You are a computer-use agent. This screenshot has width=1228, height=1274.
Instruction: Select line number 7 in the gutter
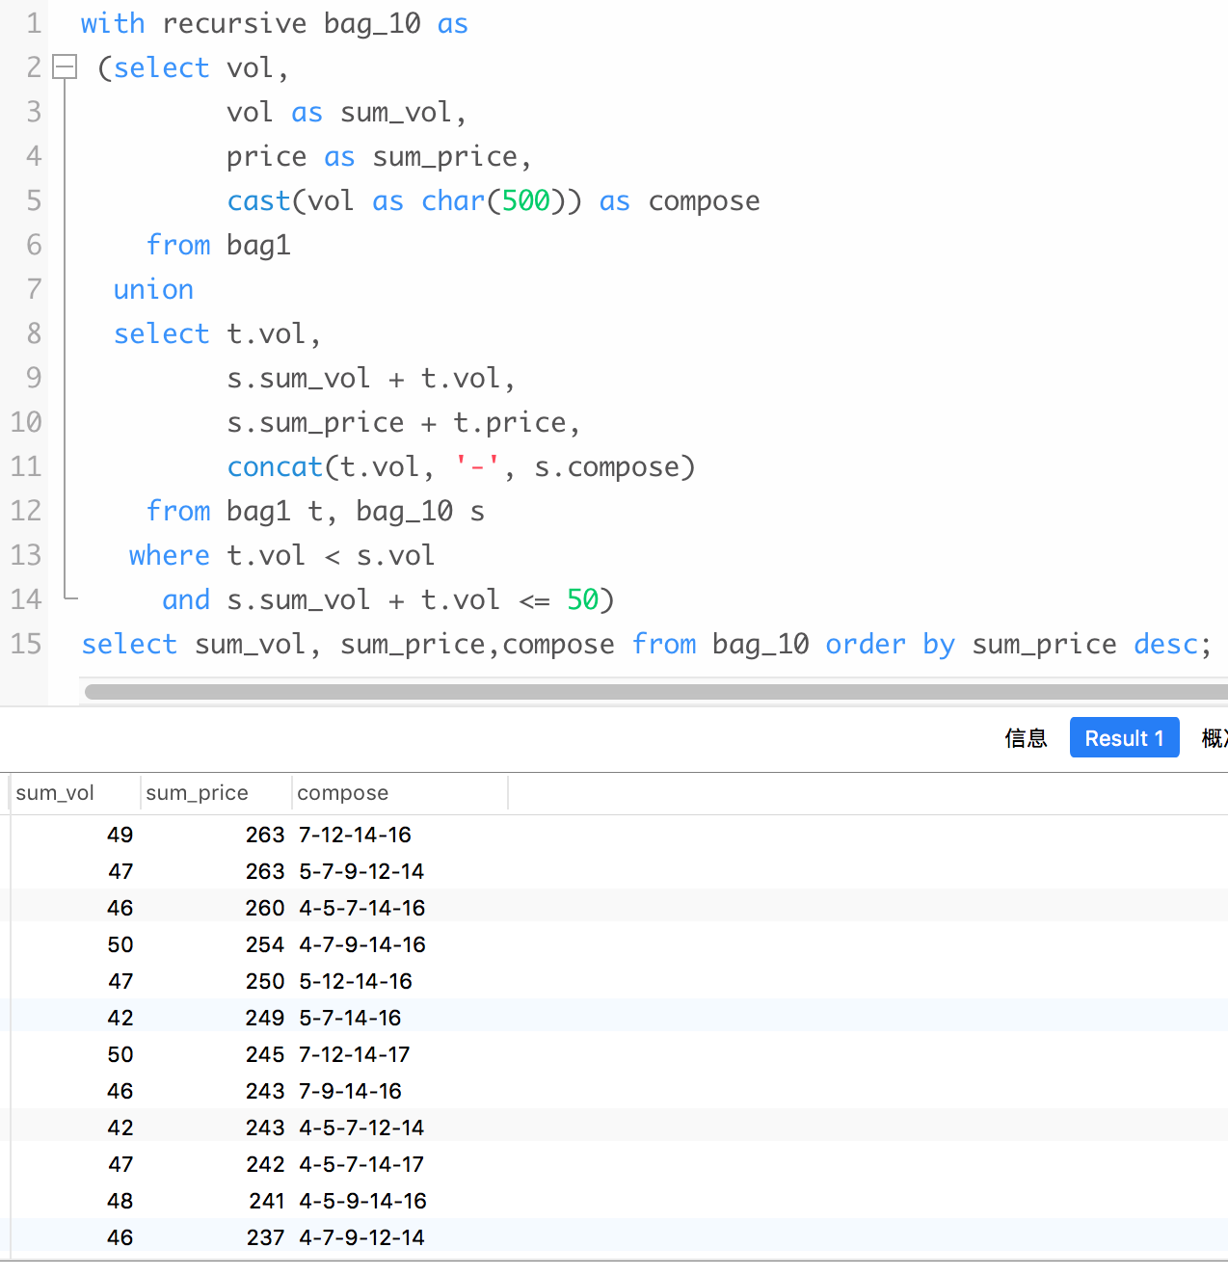pos(35,289)
